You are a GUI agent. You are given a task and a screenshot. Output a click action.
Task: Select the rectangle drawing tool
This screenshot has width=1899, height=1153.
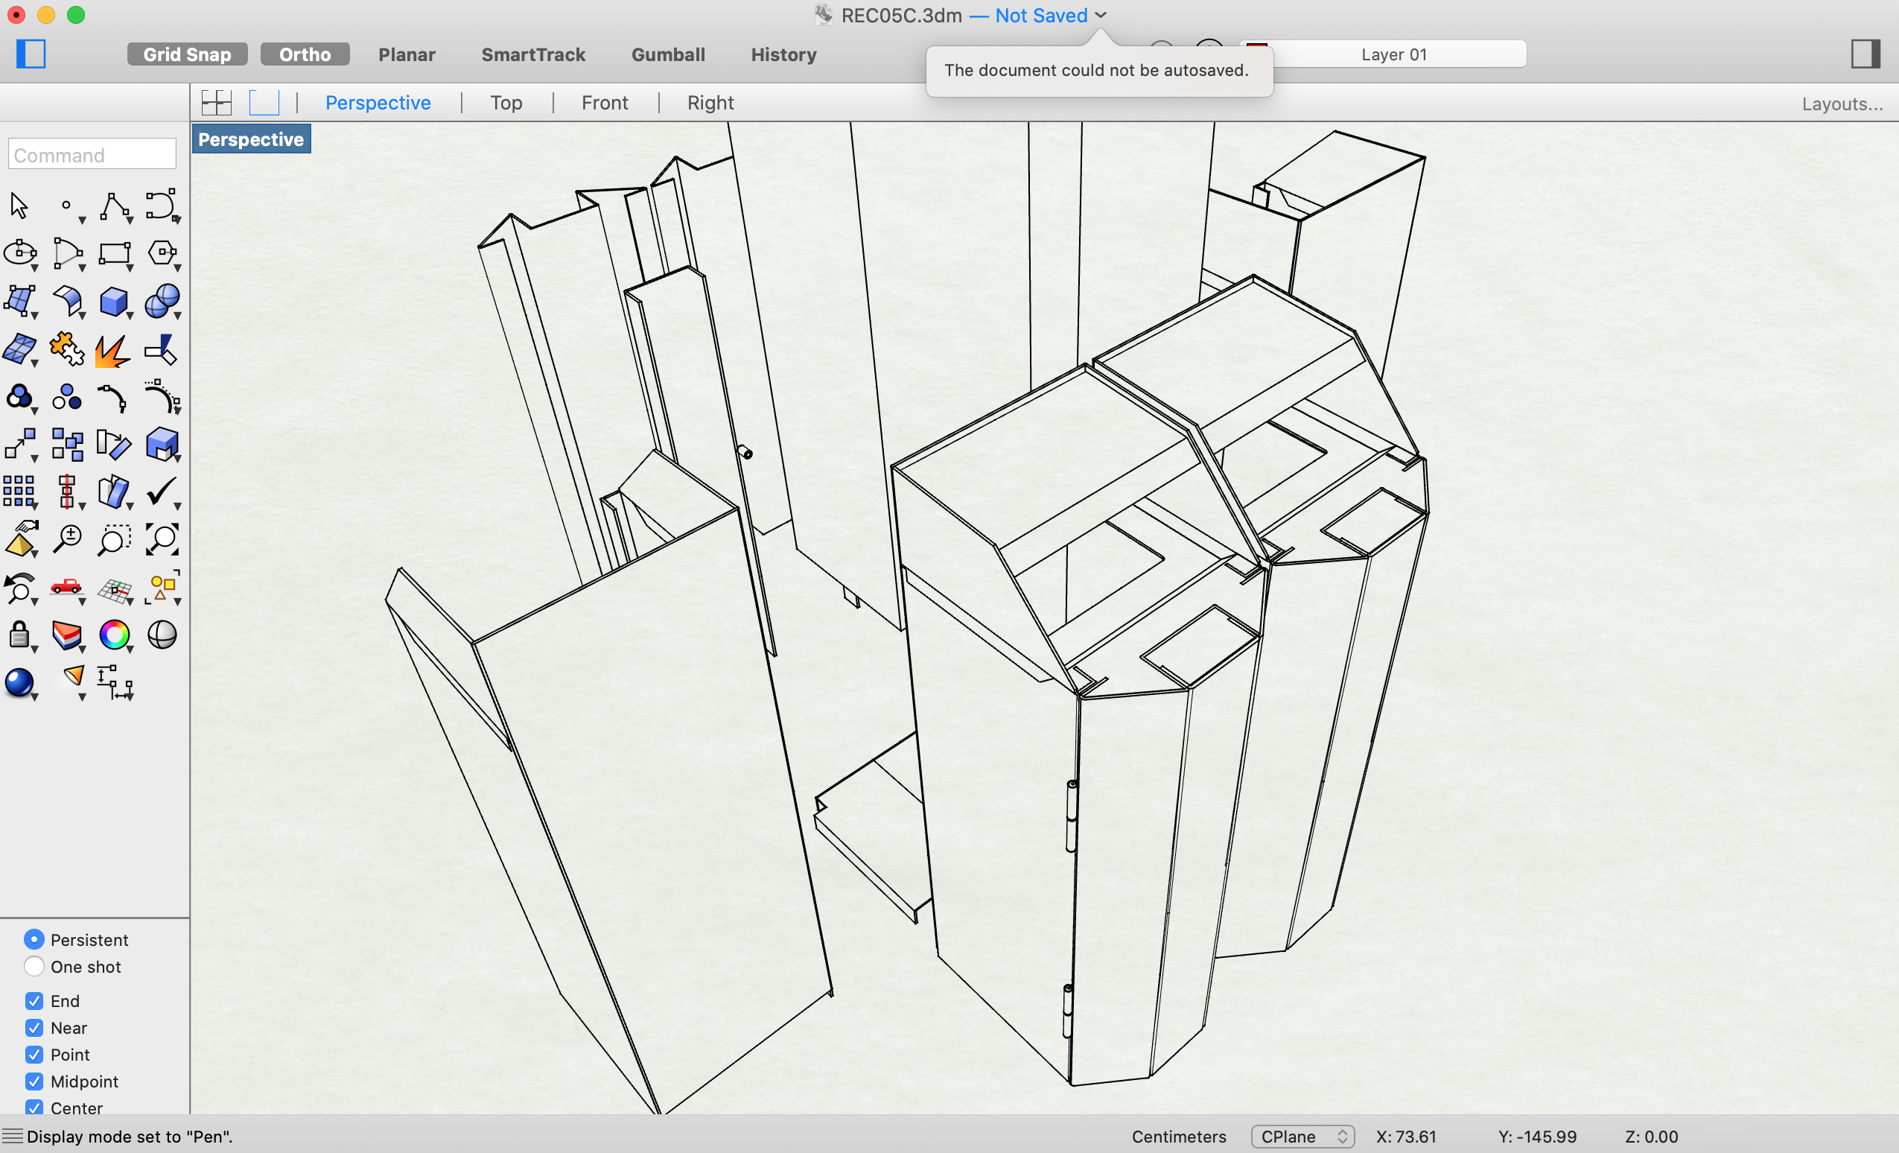click(x=113, y=253)
